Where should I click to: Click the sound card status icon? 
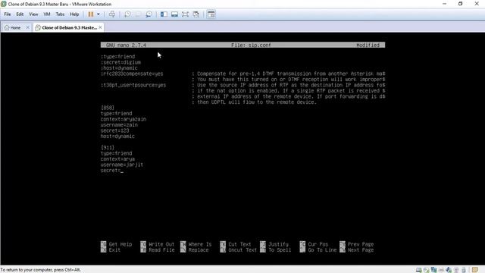pyautogui.click(x=449, y=270)
